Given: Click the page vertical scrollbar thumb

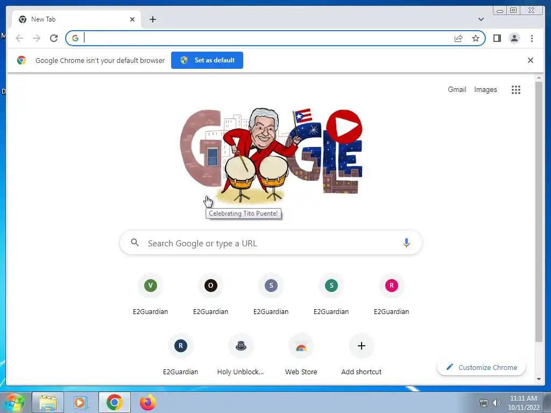Looking at the screenshot, I should click(539, 211).
